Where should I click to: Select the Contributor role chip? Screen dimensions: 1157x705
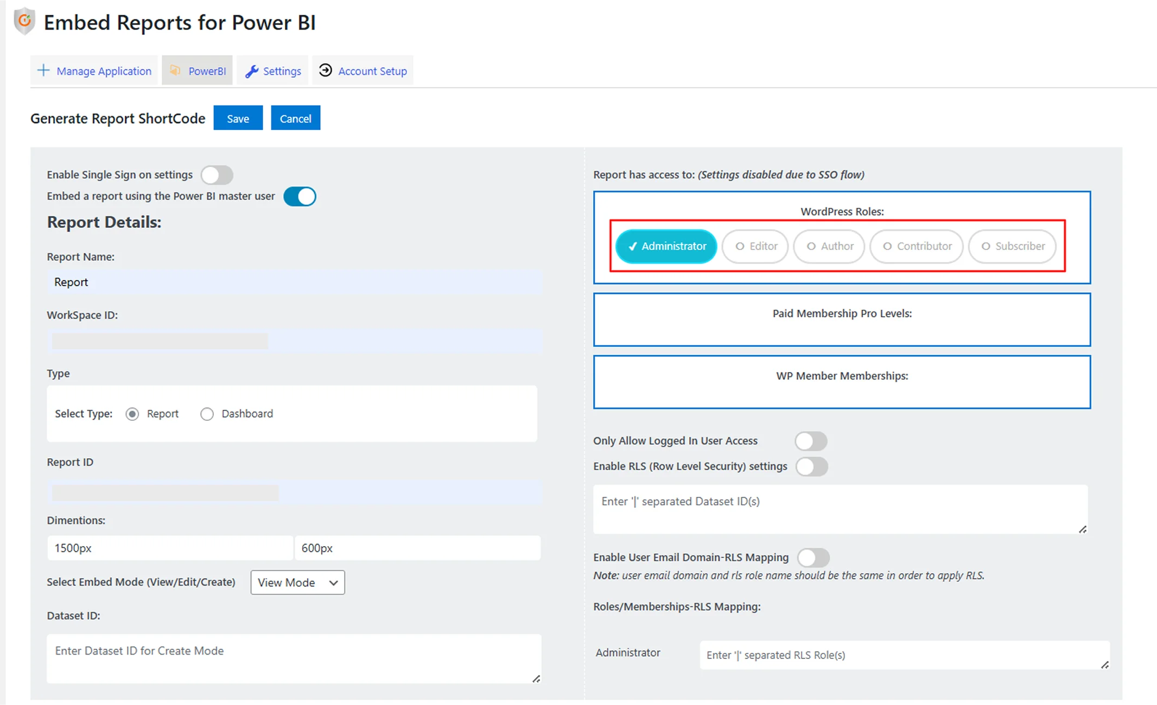[x=916, y=246]
